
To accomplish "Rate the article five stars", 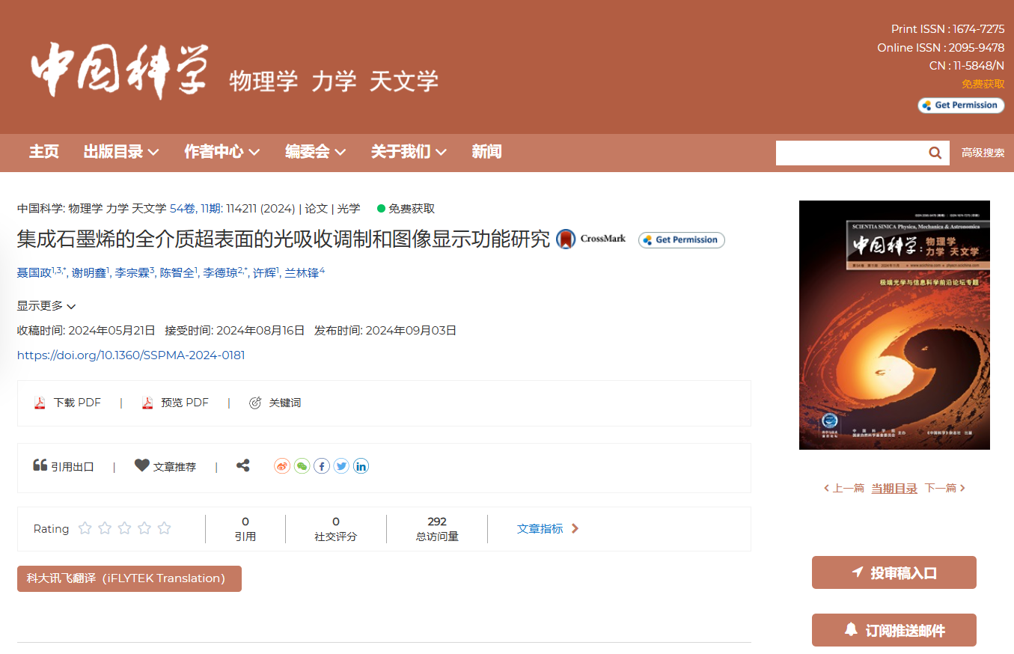I will pyautogui.click(x=164, y=528).
